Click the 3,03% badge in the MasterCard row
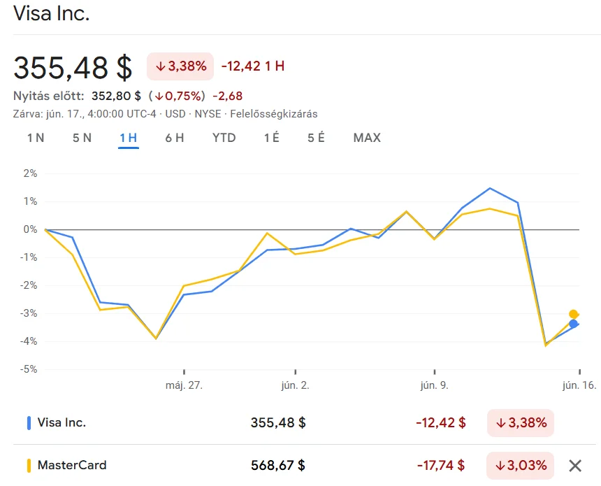The width and height of the screenshot is (601, 486). click(x=521, y=466)
